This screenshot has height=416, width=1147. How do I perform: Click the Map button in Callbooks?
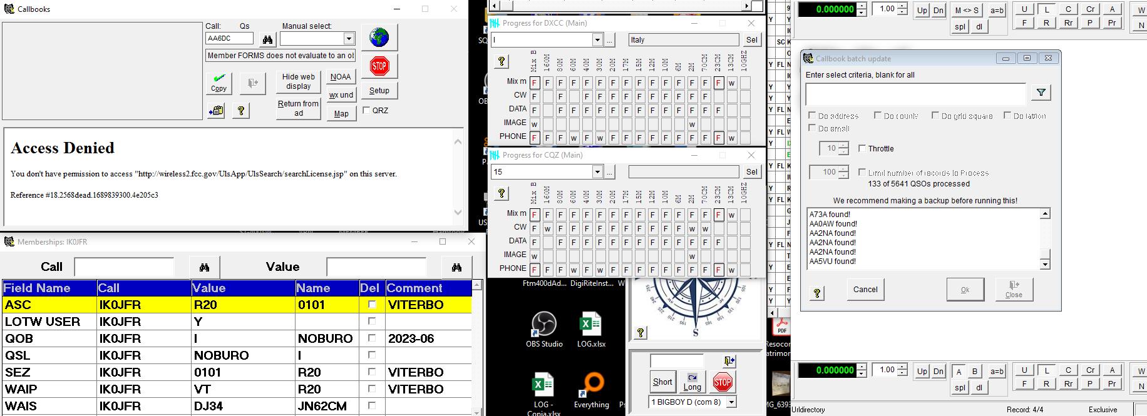point(341,113)
